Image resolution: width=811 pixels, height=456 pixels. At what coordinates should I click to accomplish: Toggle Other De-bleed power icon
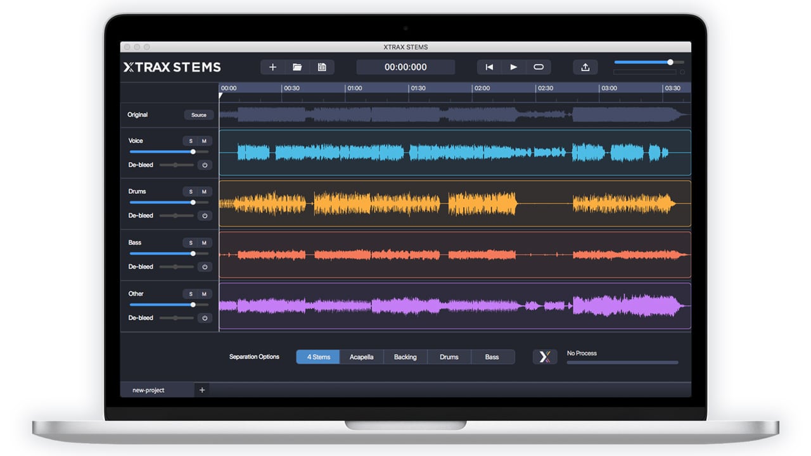(205, 318)
